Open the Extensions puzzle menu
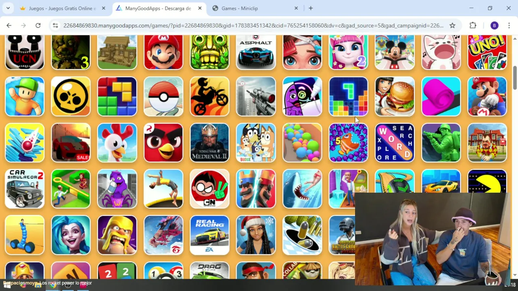The width and height of the screenshot is (518, 291). 473,25
